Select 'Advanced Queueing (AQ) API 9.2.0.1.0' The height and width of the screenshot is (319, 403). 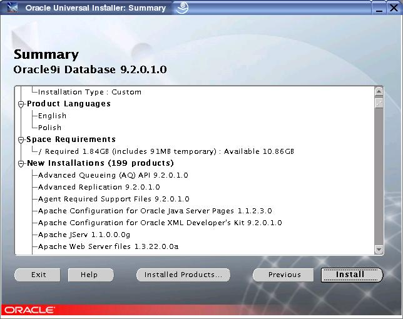[x=113, y=175]
